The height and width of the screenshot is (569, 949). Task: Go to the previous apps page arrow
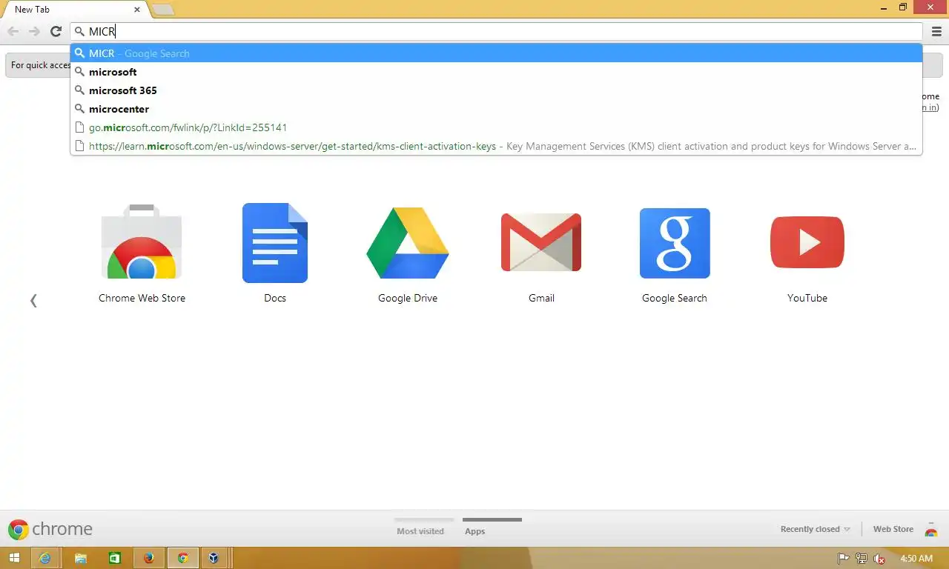[33, 300]
